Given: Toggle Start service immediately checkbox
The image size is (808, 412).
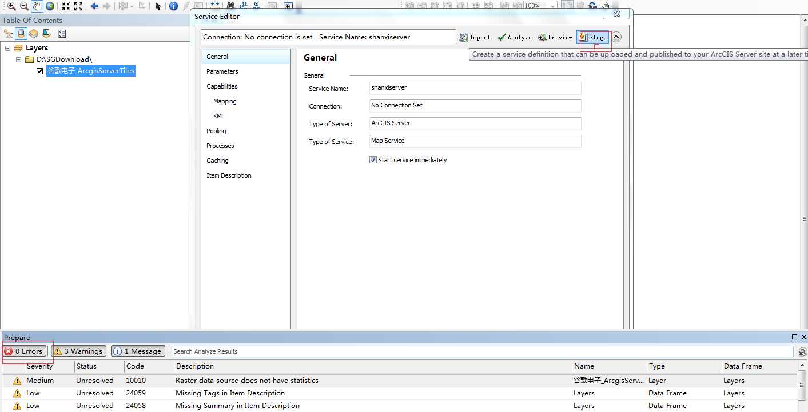Looking at the screenshot, I should click(373, 160).
